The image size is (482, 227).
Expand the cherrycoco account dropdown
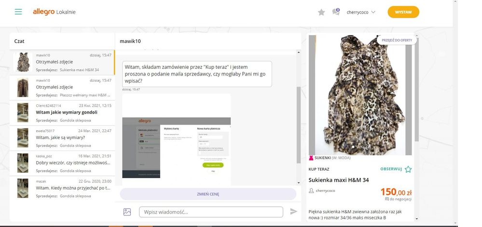coord(361,12)
